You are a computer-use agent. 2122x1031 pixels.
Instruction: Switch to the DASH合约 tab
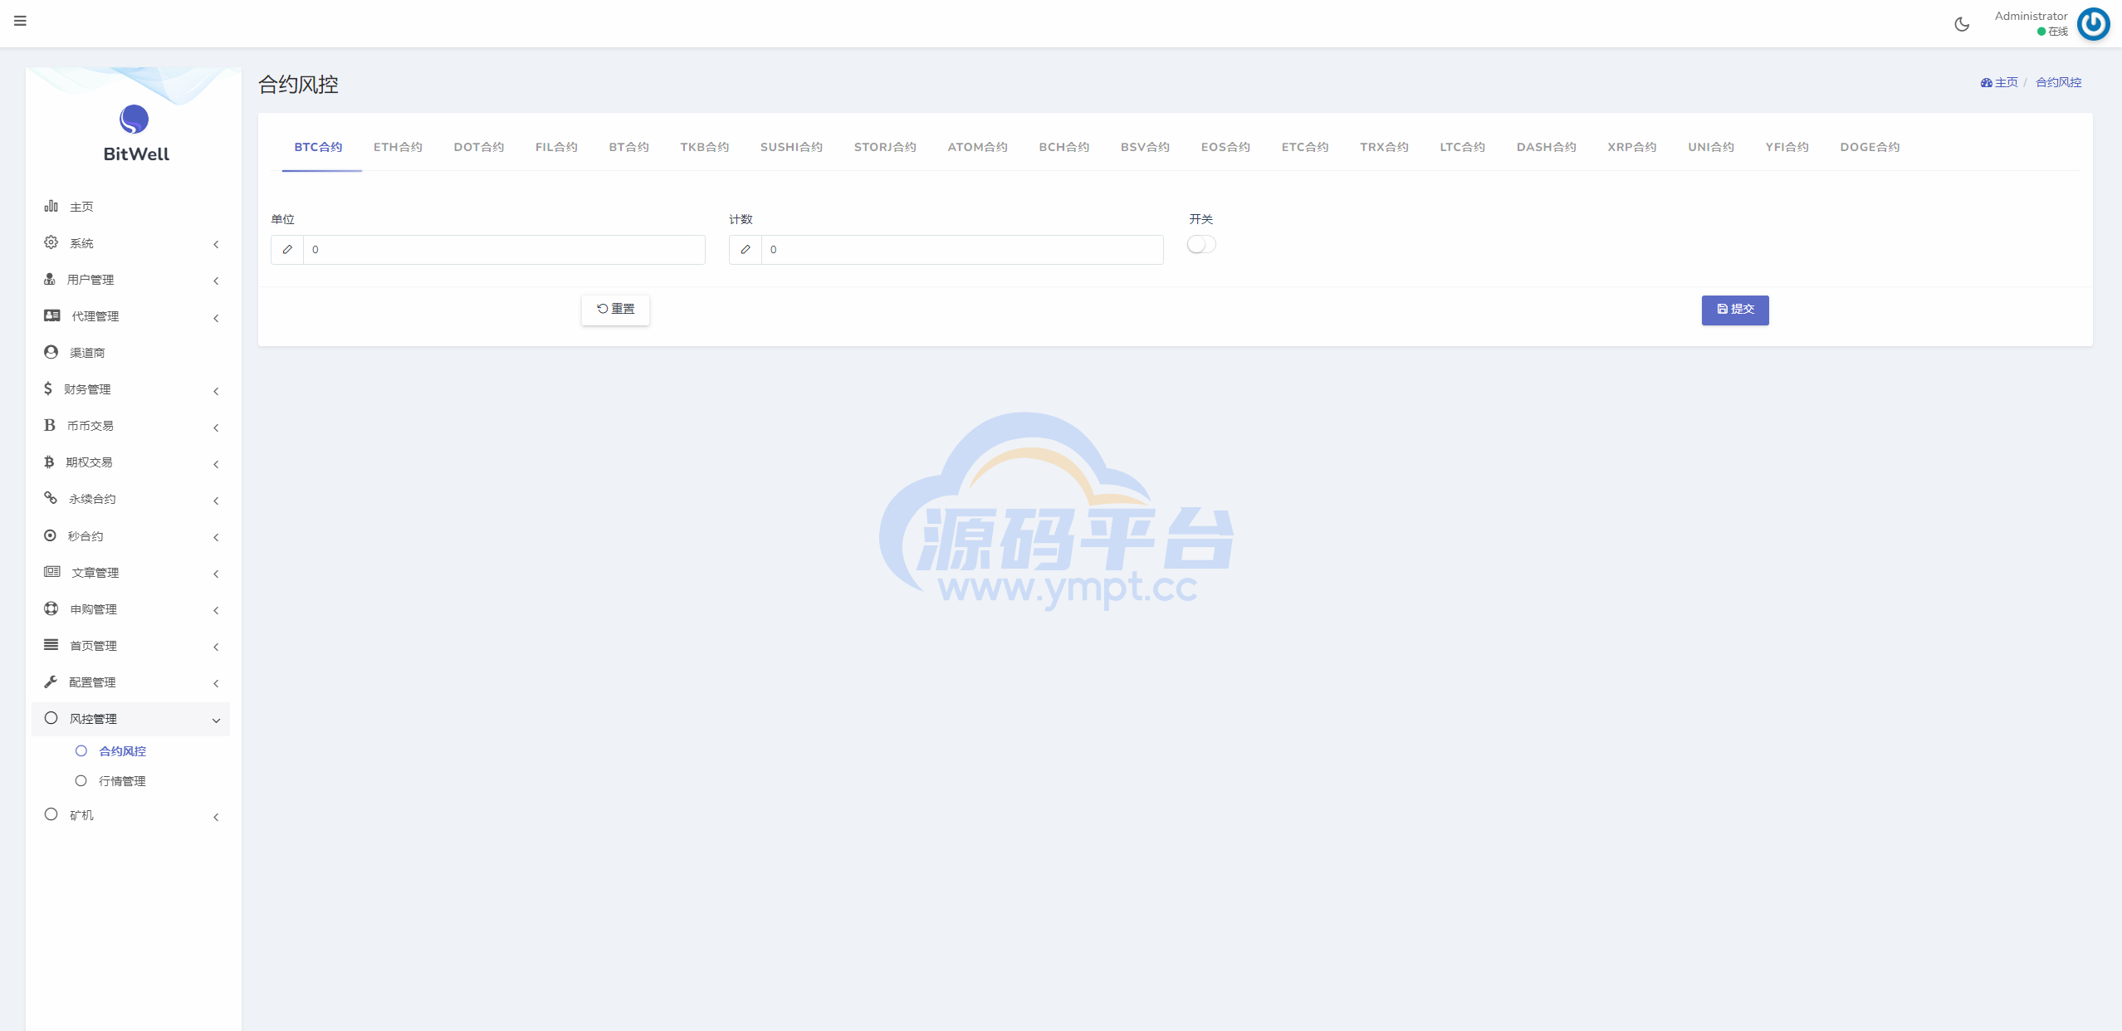pos(1546,147)
